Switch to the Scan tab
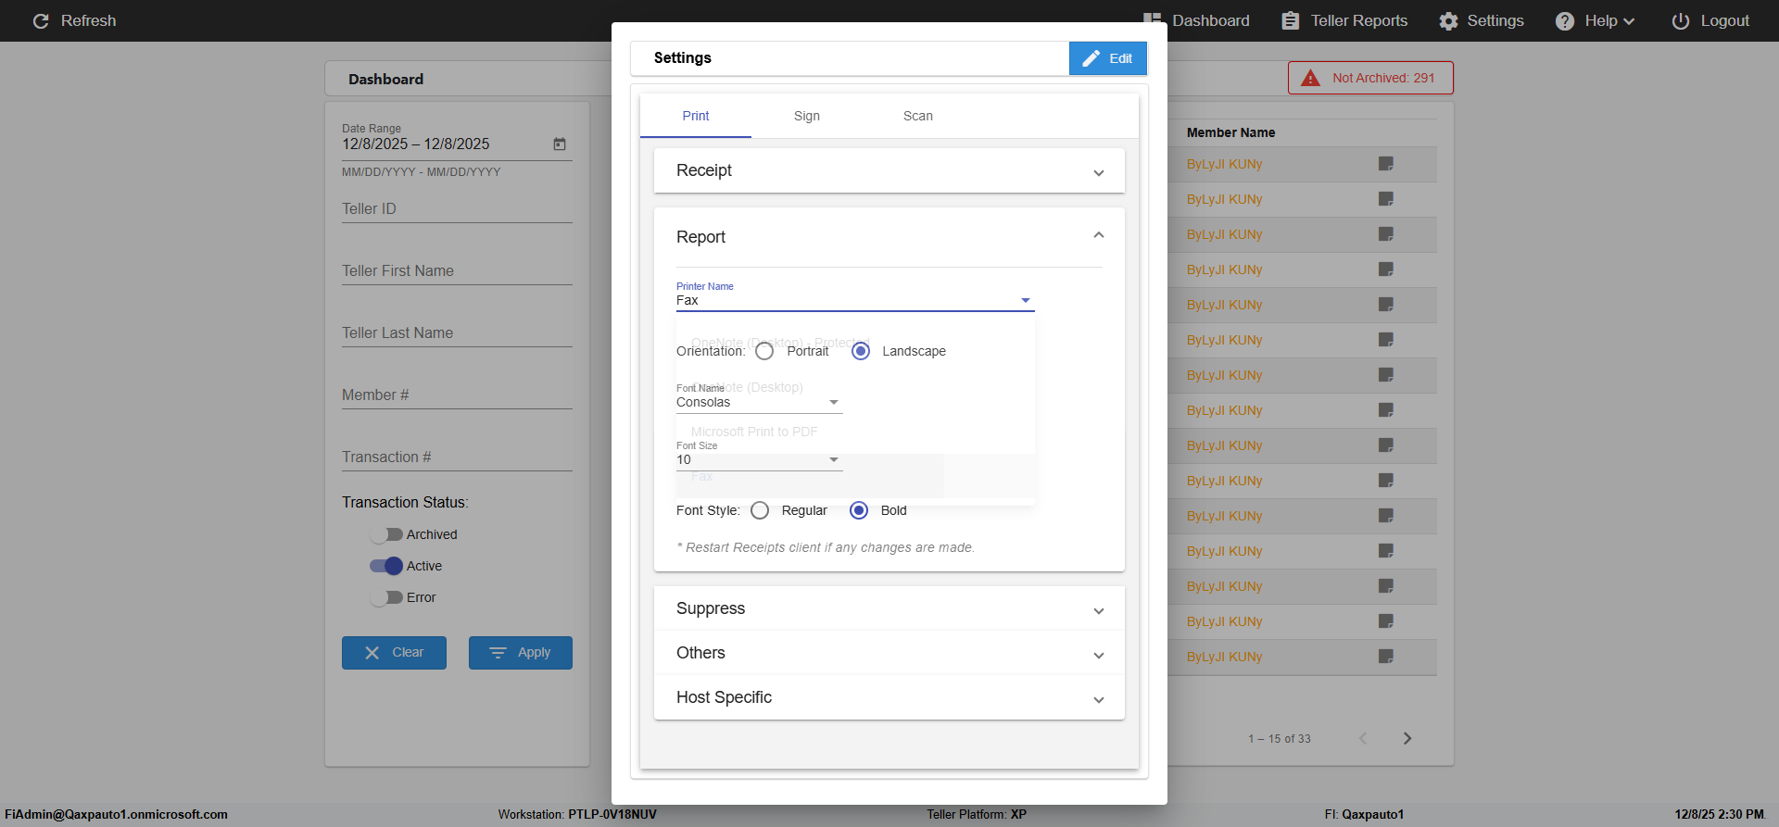 click(917, 117)
